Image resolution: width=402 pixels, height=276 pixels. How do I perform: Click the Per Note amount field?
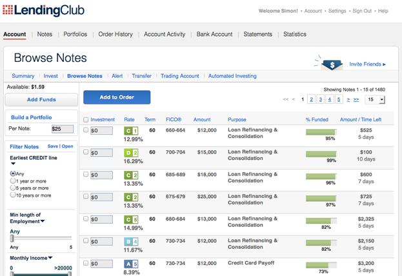coord(63,129)
